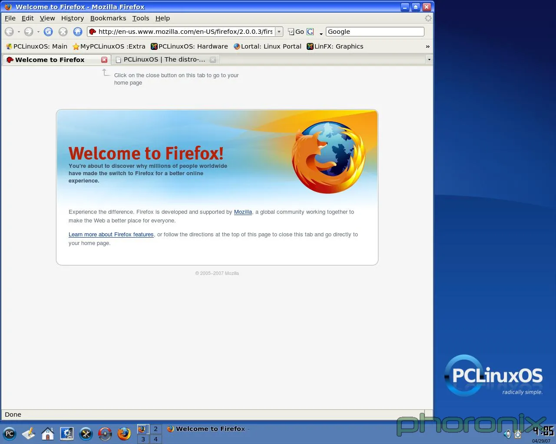Image resolution: width=556 pixels, height=444 pixels.
Task: Expand the URL bar history dropdown
Action: [x=279, y=32]
